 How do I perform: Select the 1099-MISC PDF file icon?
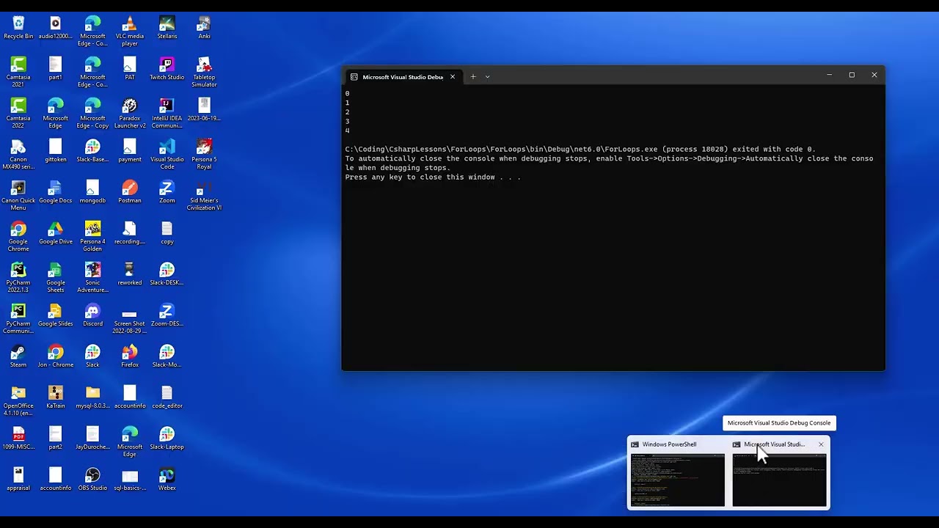(18, 439)
